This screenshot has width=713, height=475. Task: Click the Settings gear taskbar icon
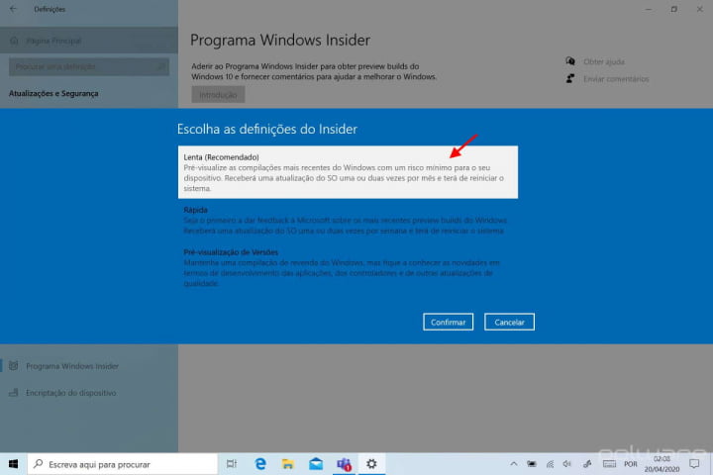tap(371, 463)
